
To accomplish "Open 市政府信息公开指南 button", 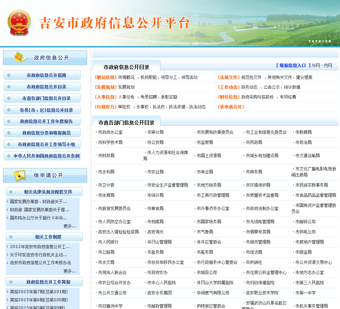I will click(x=42, y=75).
